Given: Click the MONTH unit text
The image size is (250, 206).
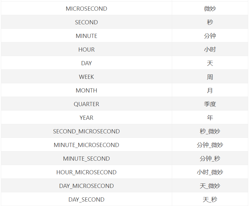Looking at the screenshot, I should point(87,90).
